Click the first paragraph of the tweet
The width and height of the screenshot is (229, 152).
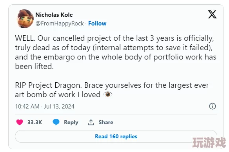tap(116, 52)
